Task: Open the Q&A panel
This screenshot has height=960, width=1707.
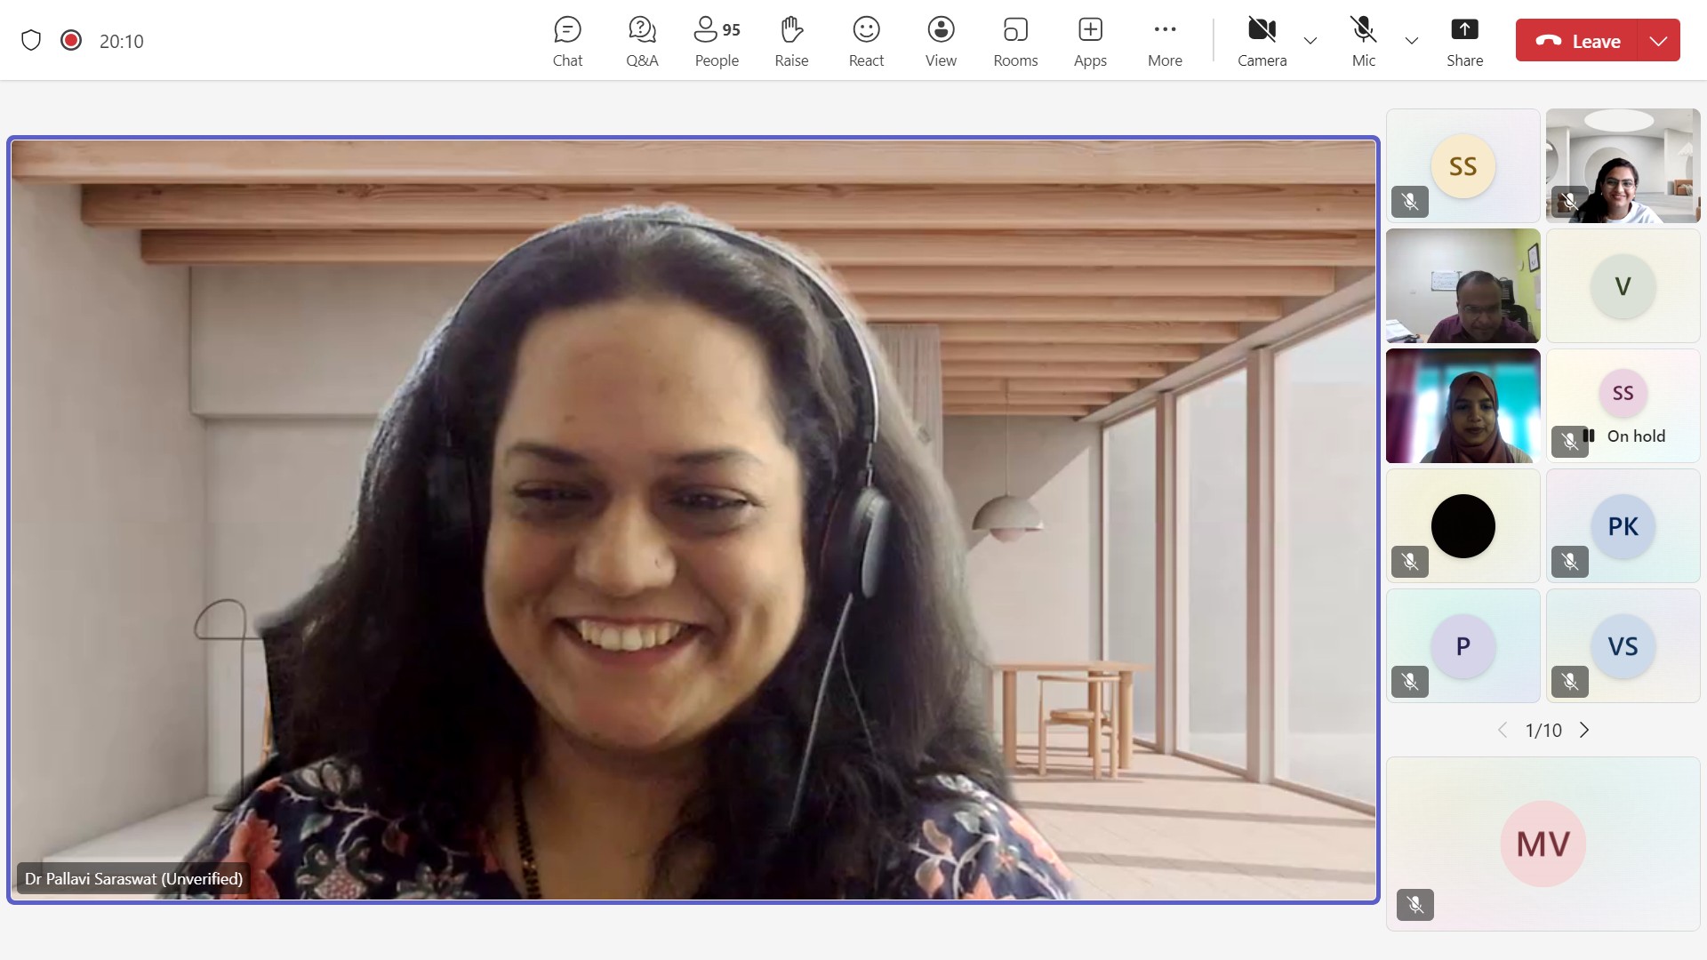Action: [x=642, y=41]
